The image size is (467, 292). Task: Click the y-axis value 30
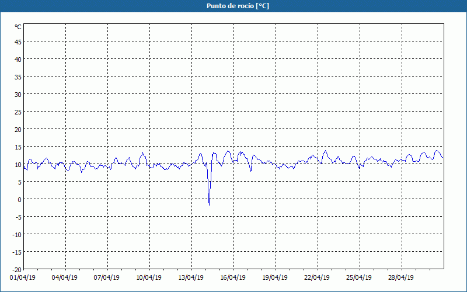point(18,95)
